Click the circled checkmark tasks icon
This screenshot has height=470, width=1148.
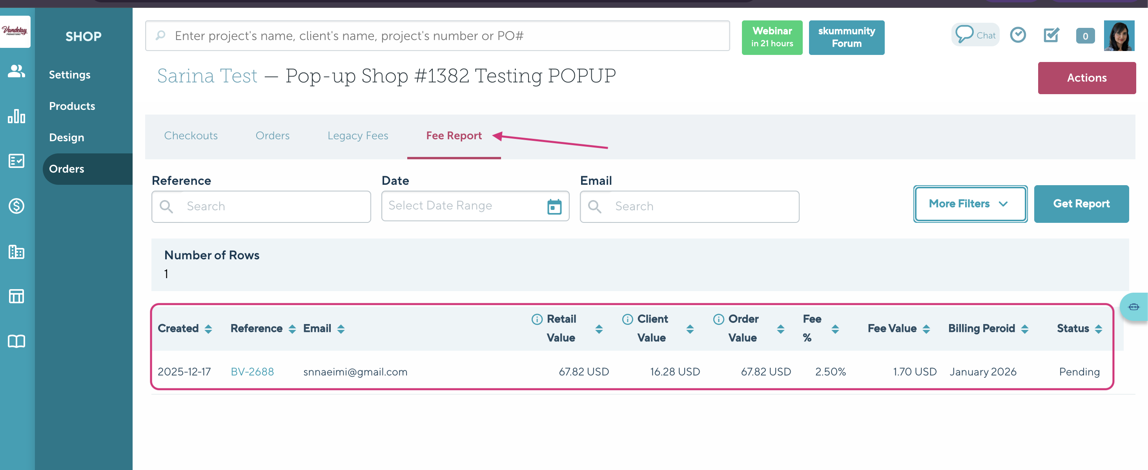point(1017,35)
